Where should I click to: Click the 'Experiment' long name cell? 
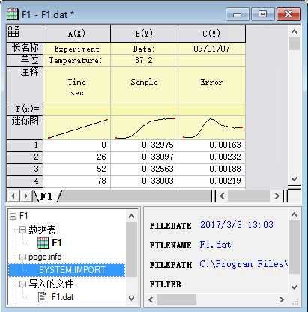tap(77, 49)
